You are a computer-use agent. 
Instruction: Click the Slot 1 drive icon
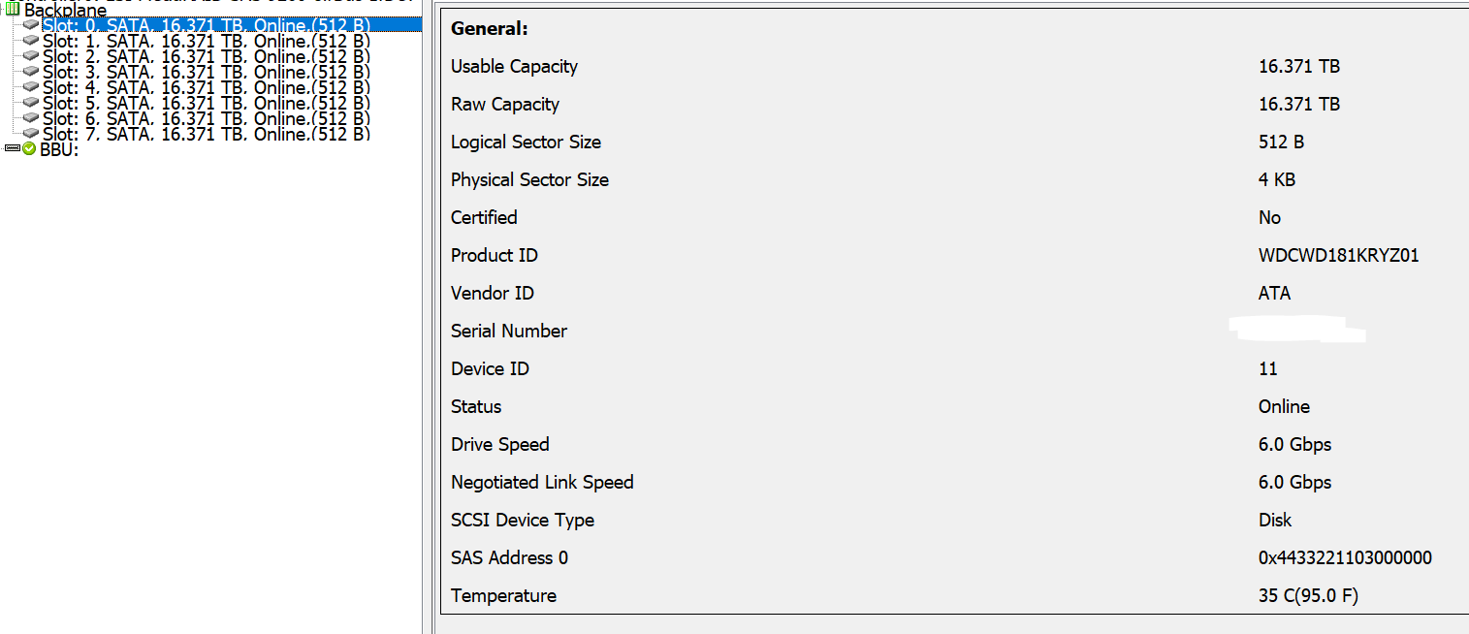tap(31, 41)
